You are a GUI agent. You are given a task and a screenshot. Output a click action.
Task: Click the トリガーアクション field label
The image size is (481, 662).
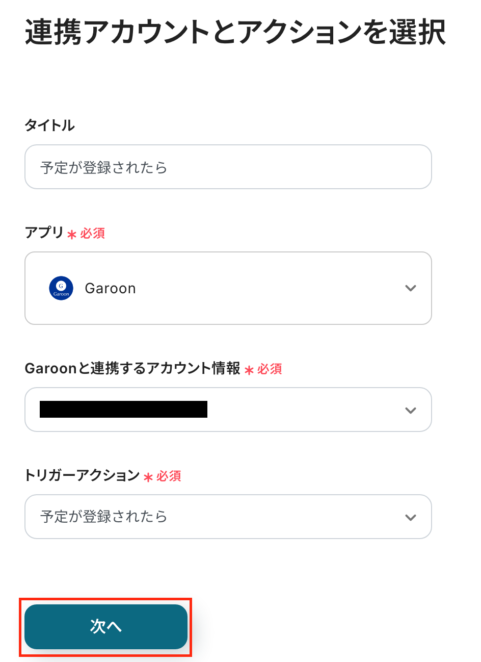[x=82, y=475]
